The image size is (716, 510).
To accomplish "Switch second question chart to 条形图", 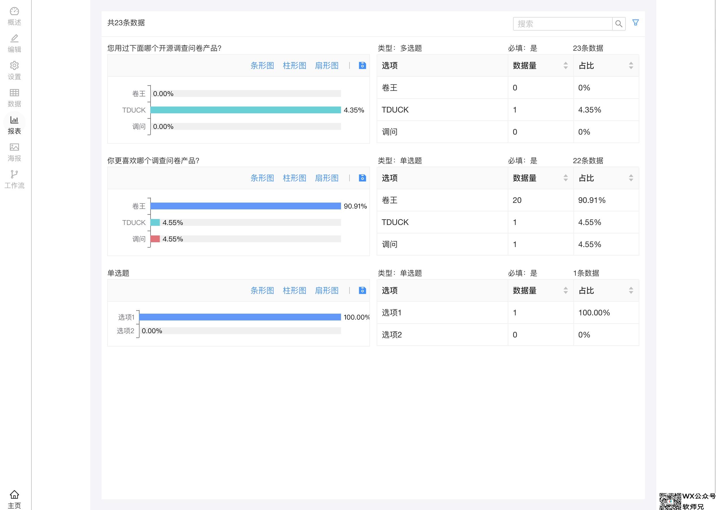I will click(x=262, y=178).
